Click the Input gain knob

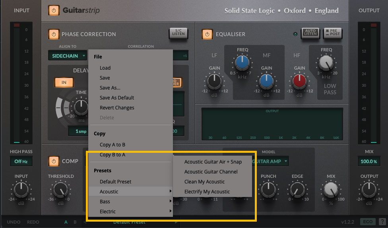point(21,189)
